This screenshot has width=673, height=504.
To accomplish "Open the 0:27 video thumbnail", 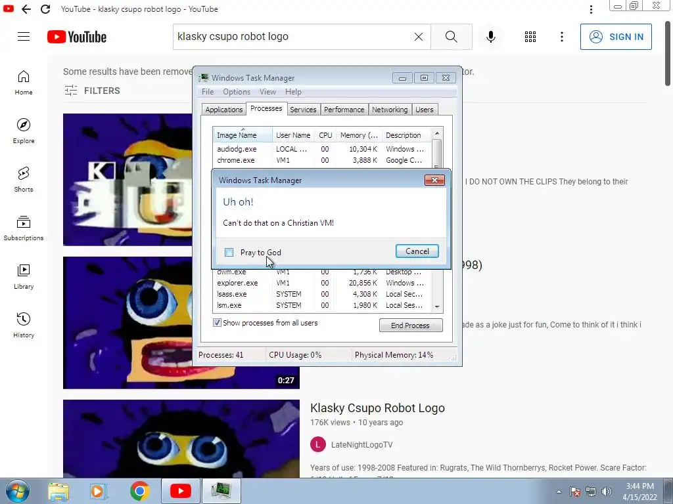I will click(181, 323).
